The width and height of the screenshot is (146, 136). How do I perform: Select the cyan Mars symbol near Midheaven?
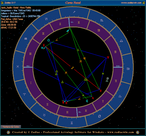tap(67, 31)
